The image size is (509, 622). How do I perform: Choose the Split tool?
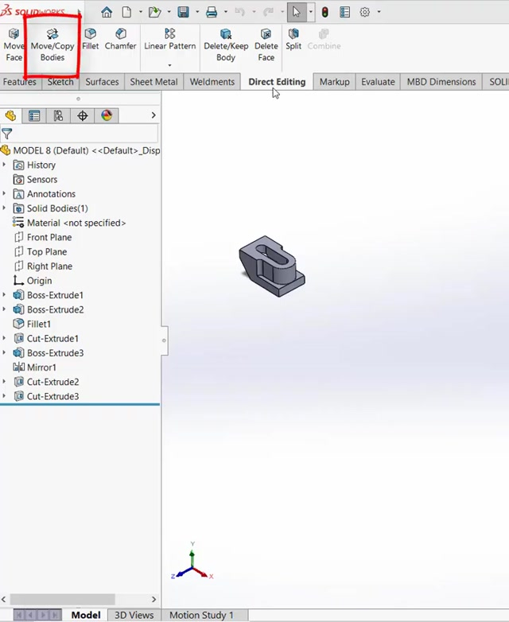(293, 39)
